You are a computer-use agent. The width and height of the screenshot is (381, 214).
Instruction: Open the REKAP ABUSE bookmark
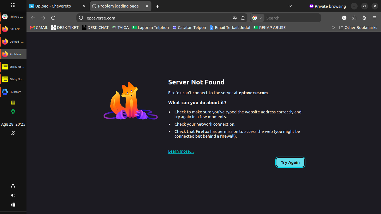(x=270, y=28)
